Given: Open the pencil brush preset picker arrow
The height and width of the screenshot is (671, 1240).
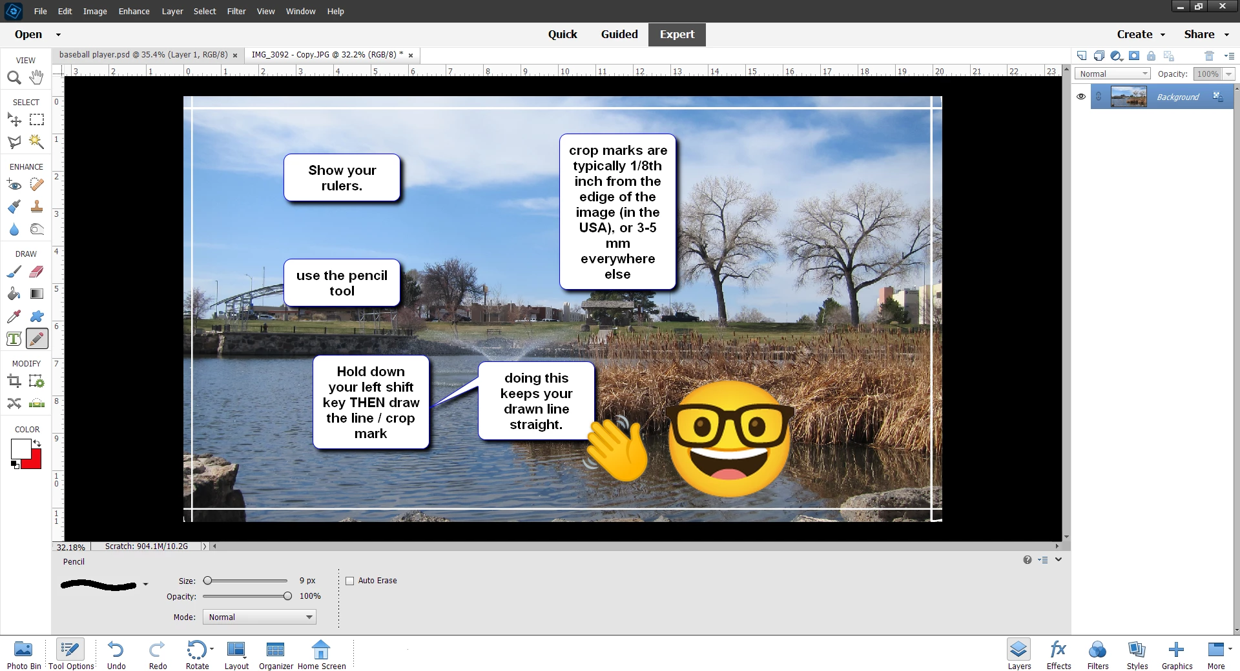Looking at the screenshot, I should (x=145, y=585).
